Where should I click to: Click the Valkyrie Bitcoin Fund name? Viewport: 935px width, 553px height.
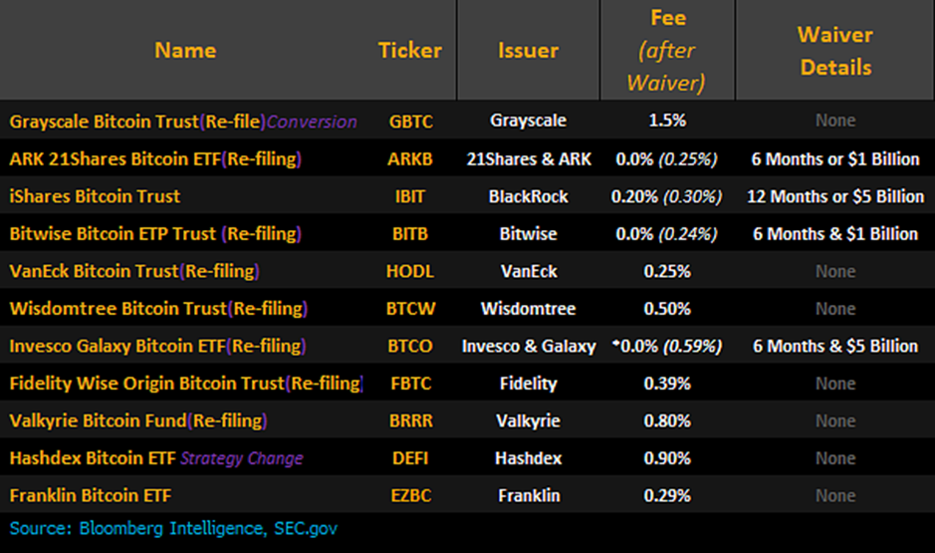pyautogui.click(x=137, y=420)
